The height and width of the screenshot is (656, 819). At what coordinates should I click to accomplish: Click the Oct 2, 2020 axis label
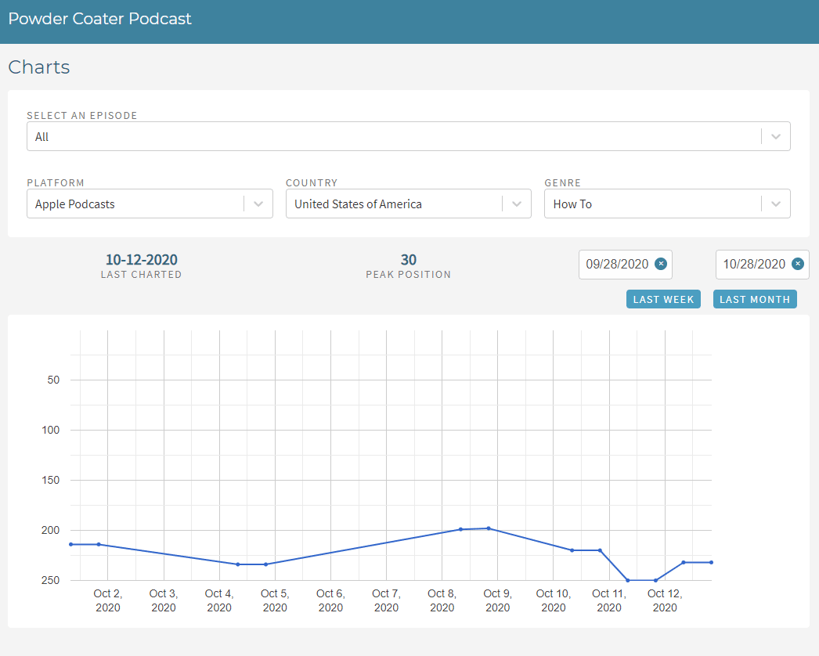107,600
